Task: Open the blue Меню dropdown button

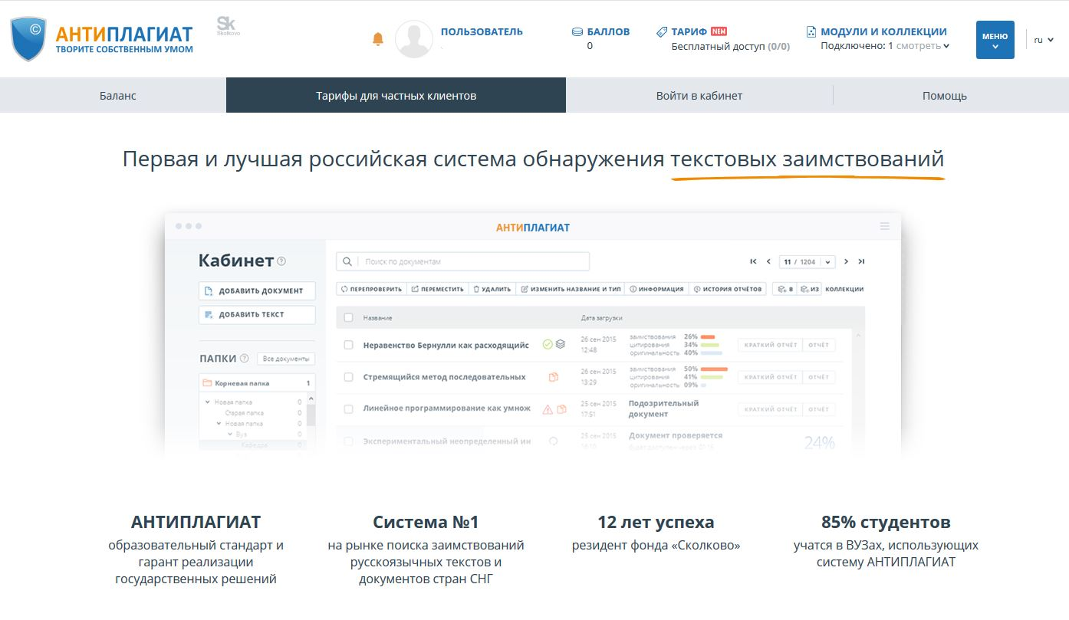Action: [x=995, y=40]
